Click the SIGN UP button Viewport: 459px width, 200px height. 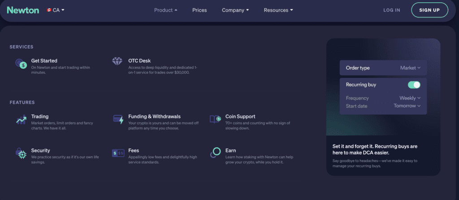429,10
